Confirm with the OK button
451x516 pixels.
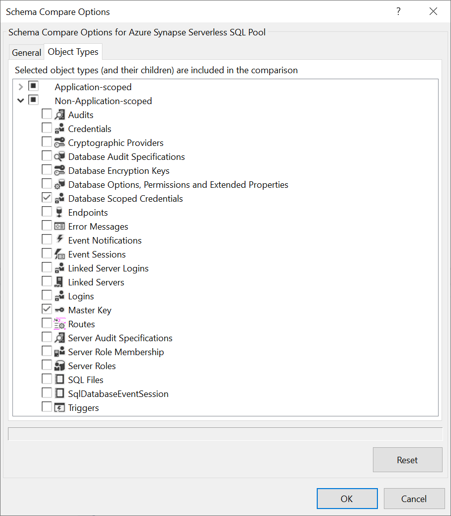[x=347, y=499]
